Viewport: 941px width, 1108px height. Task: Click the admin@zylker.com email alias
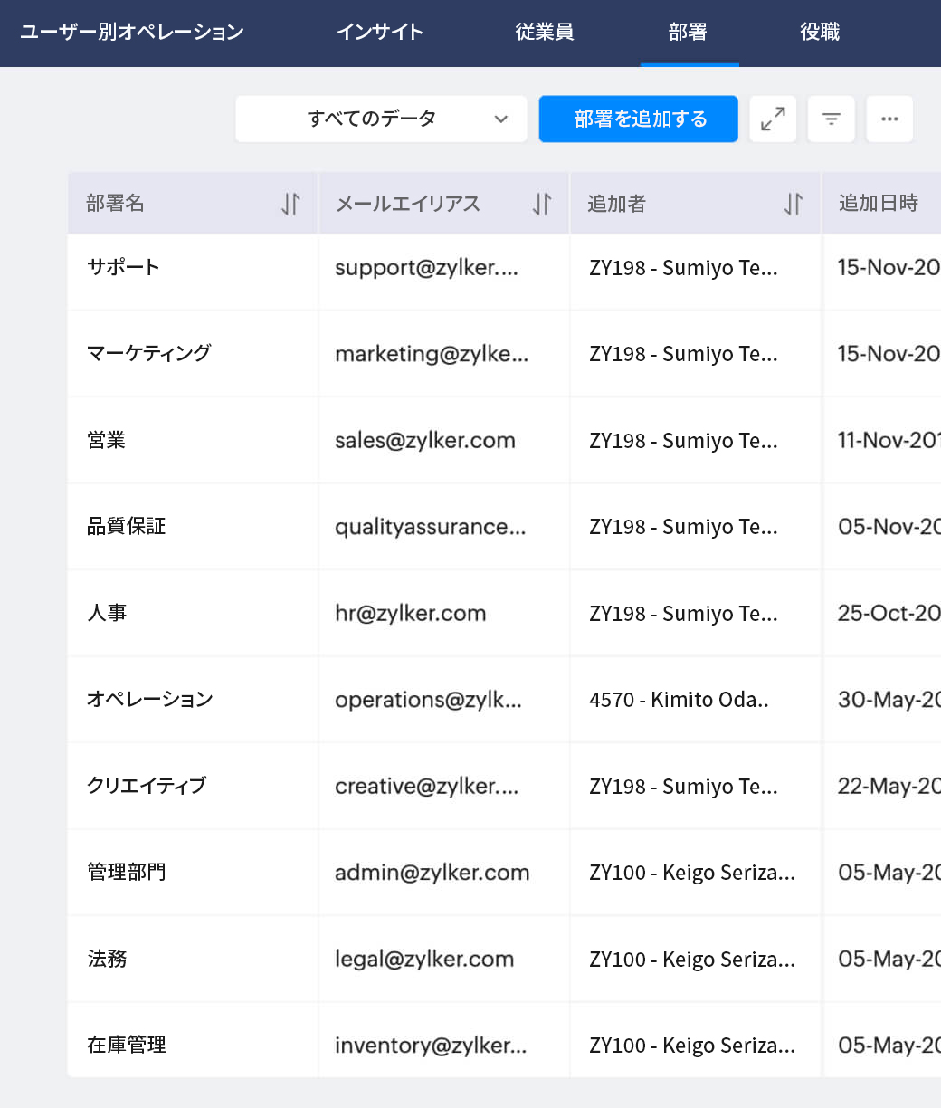pos(432,872)
